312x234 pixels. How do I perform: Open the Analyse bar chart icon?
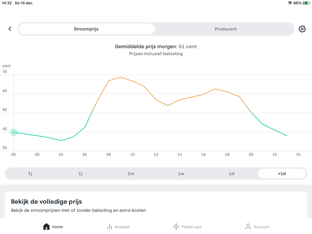pos(110,227)
